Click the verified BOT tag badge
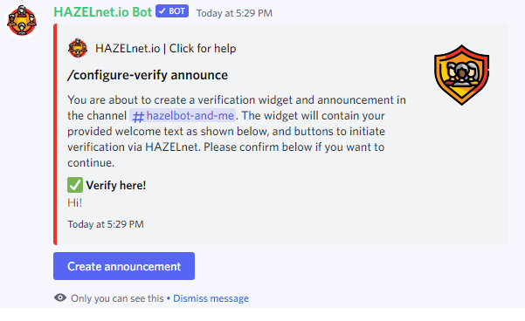525x321 pixels. [172, 11]
